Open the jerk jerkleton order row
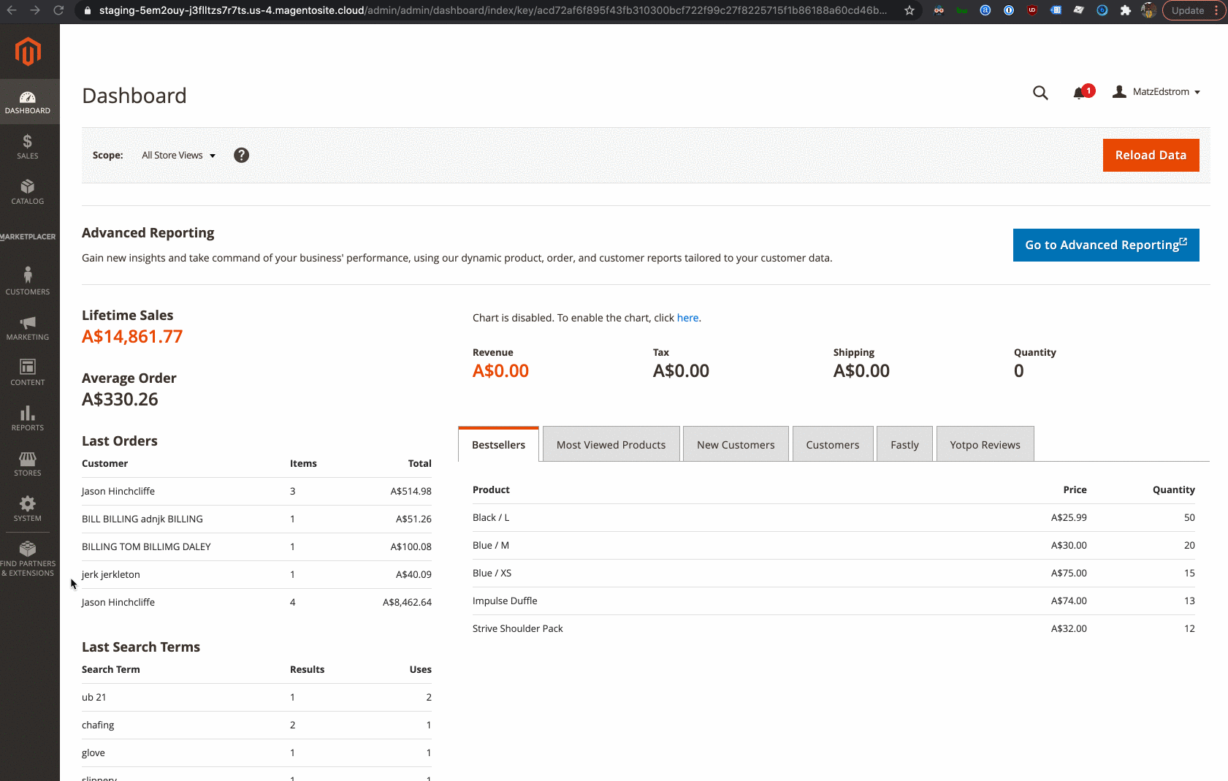This screenshot has width=1228, height=781. [x=256, y=574]
